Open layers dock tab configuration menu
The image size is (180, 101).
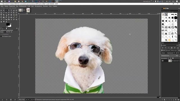click(x=179, y=50)
